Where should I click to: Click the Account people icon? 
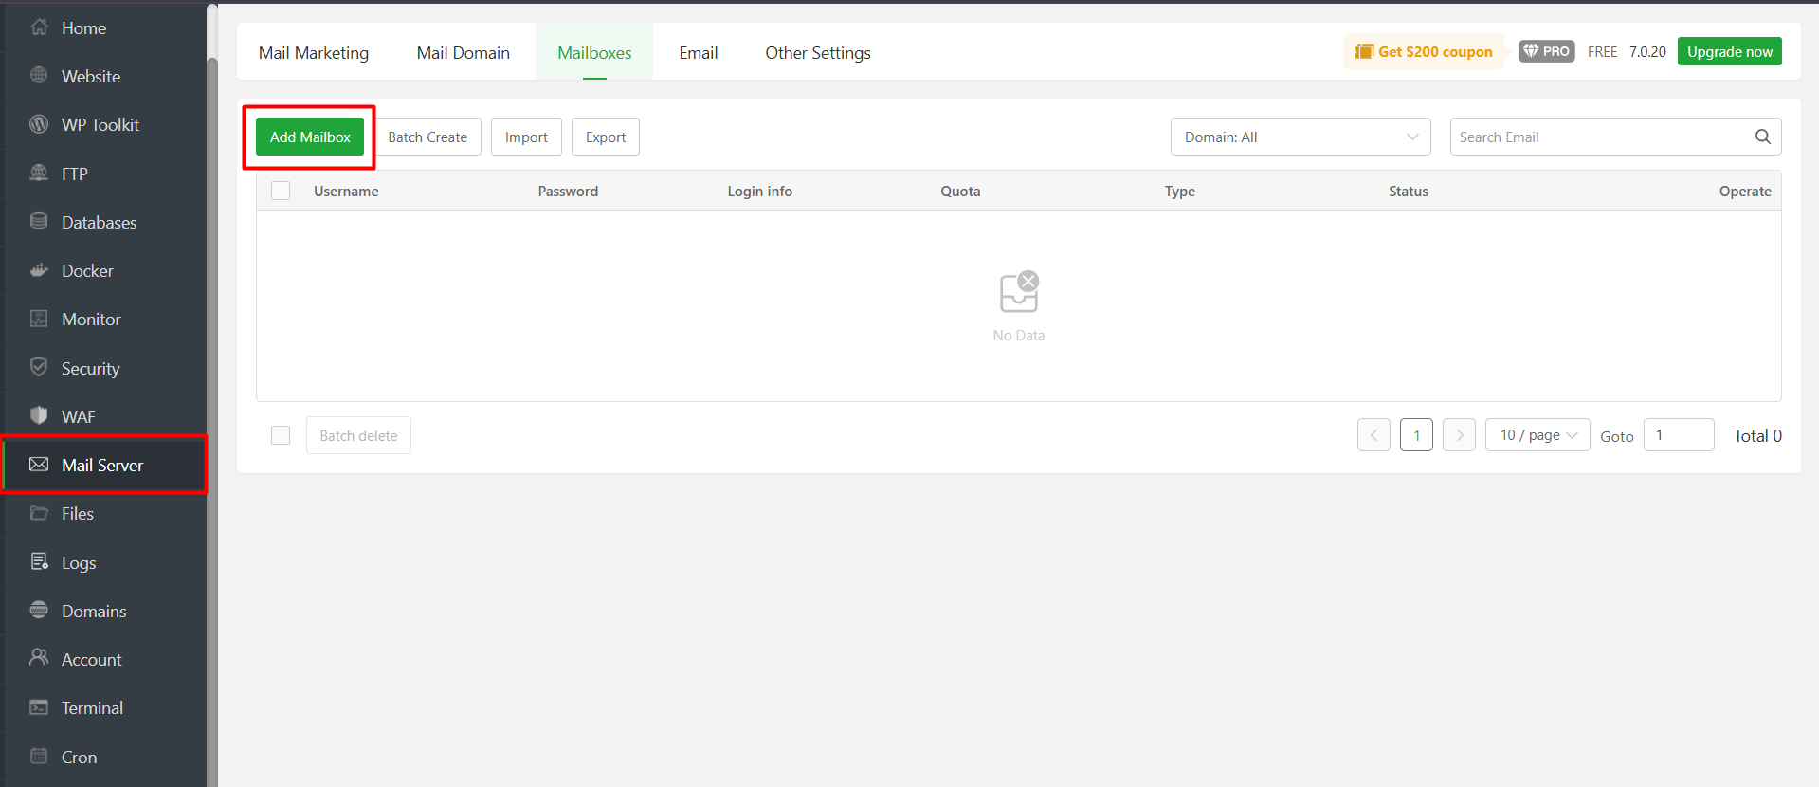[x=39, y=658]
